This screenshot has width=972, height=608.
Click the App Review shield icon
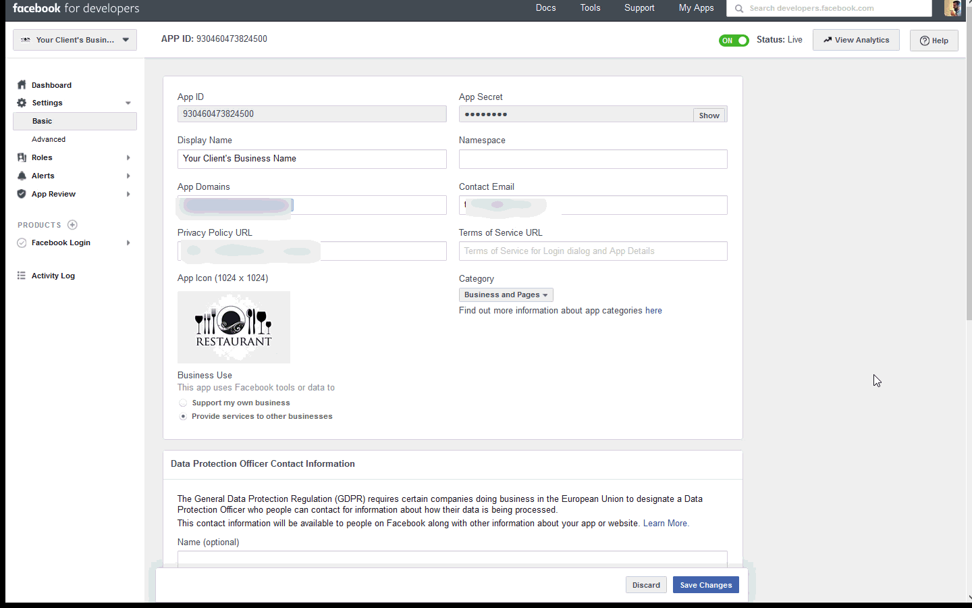pyautogui.click(x=22, y=194)
